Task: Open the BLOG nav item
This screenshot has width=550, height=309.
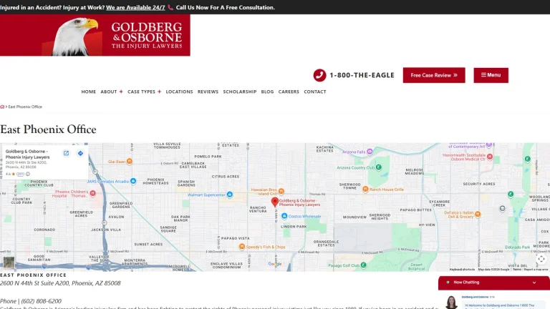Action: click(x=267, y=92)
